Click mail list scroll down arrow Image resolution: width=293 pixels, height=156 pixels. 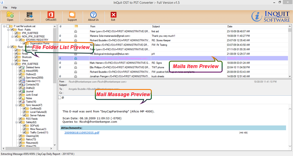pyautogui.click(x=290, y=76)
